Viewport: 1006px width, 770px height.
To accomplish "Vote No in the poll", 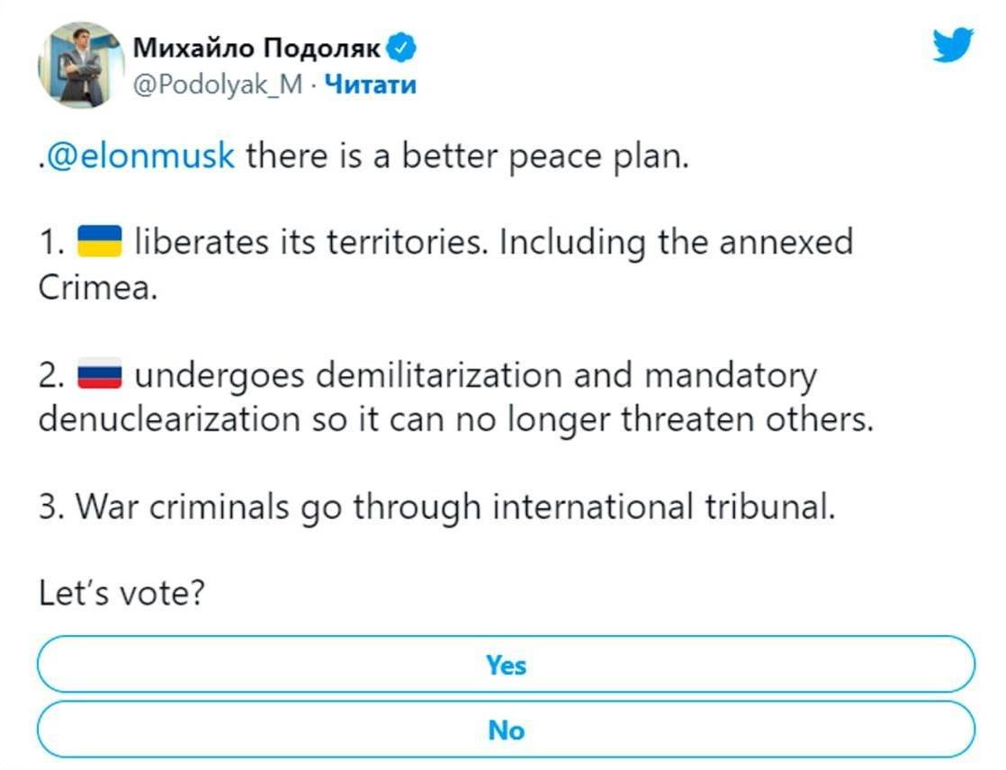I will coord(507,730).
